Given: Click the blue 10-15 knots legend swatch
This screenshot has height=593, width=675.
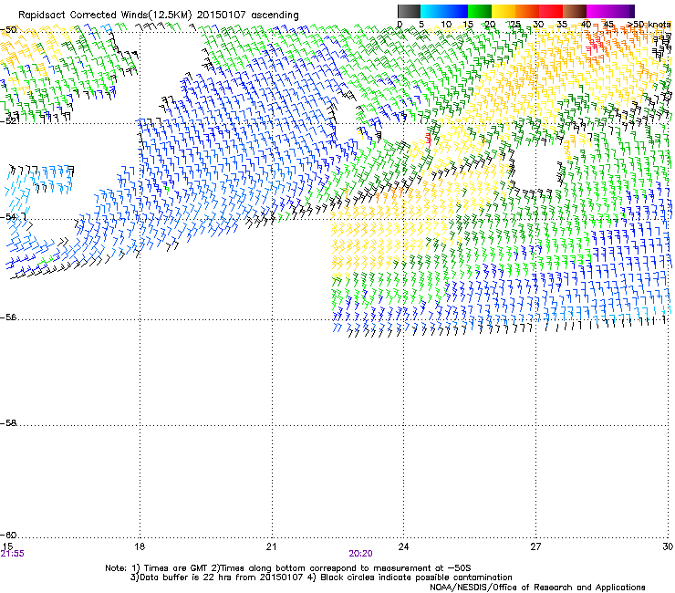Looking at the screenshot, I should point(456,11).
